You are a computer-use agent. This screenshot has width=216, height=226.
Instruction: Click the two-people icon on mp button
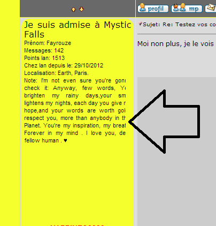pos(180,8)
